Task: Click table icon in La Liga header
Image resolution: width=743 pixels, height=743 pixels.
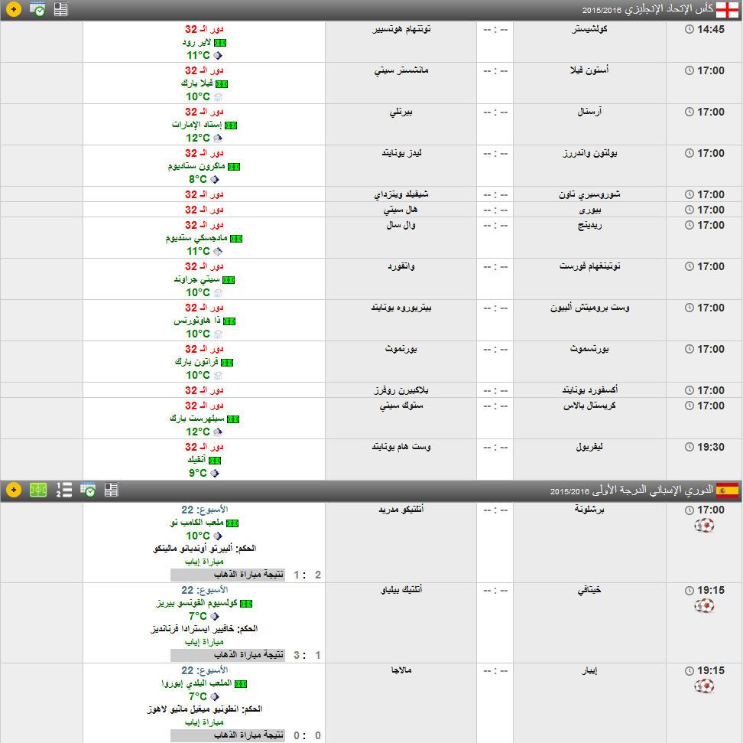Action: pyautogui.click(x=111, y=490)
